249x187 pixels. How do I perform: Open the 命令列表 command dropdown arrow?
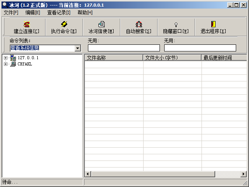[x=77, y=48]
